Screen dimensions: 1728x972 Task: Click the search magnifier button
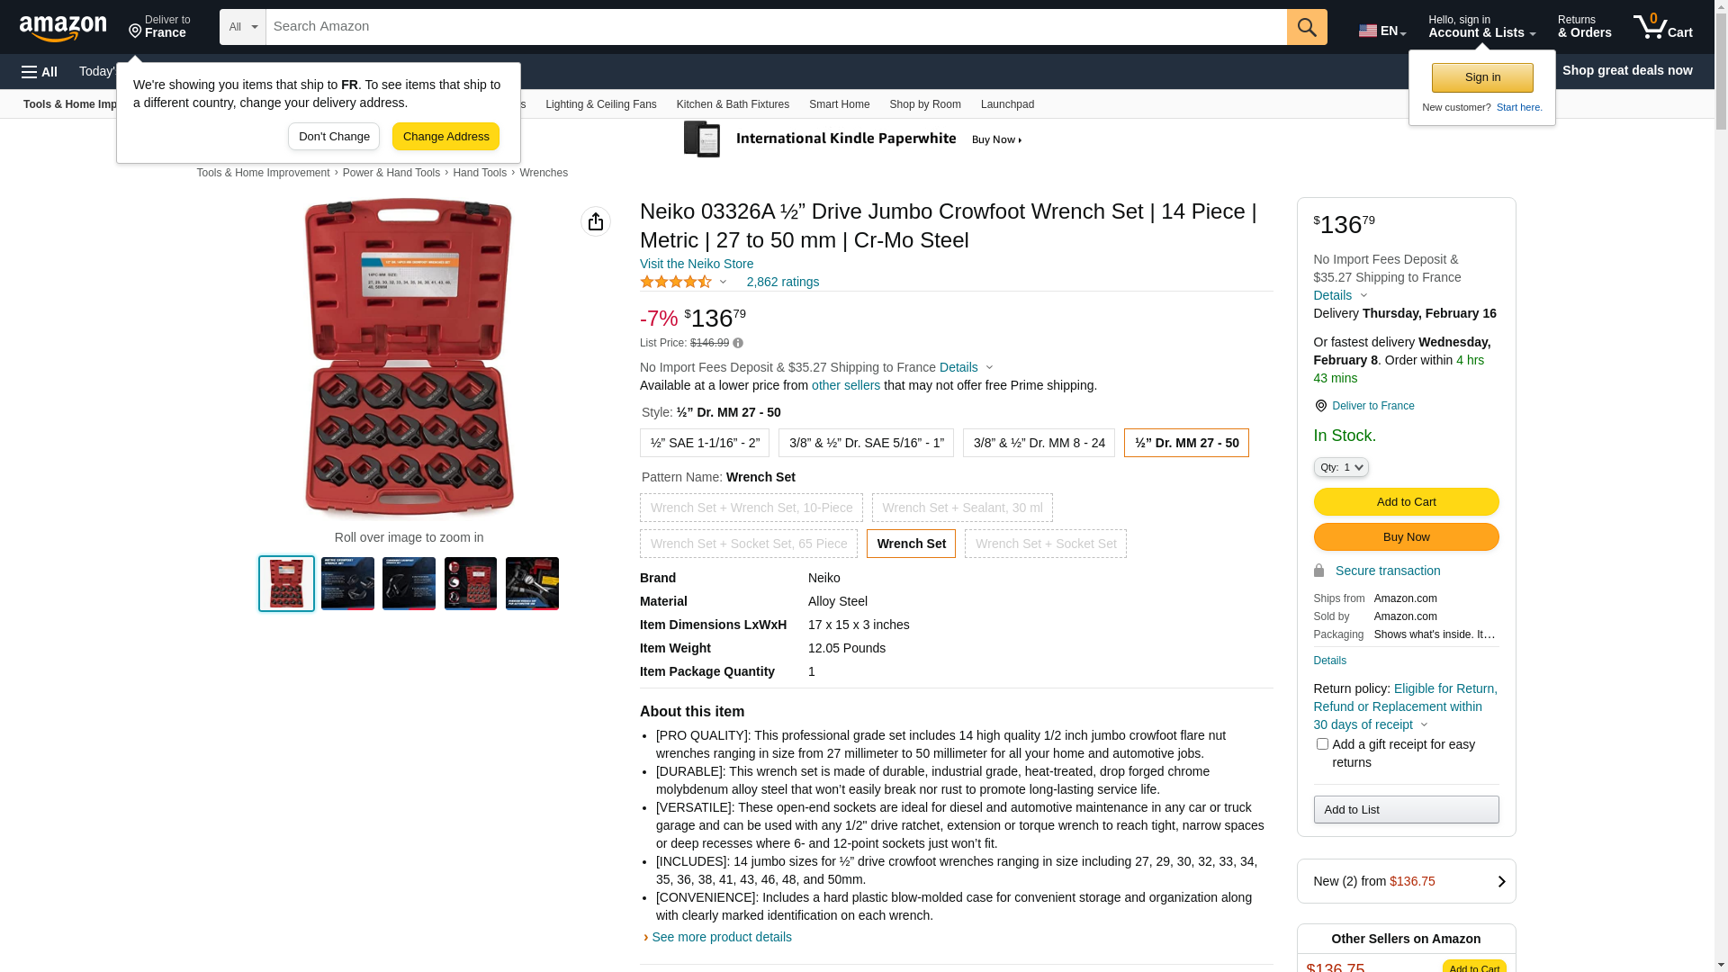[x=1307, y=27]
